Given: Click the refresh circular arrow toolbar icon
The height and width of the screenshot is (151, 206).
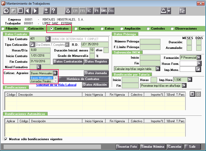Looking at the screenshot, I should pyautogui.click(x=6, y=11).
